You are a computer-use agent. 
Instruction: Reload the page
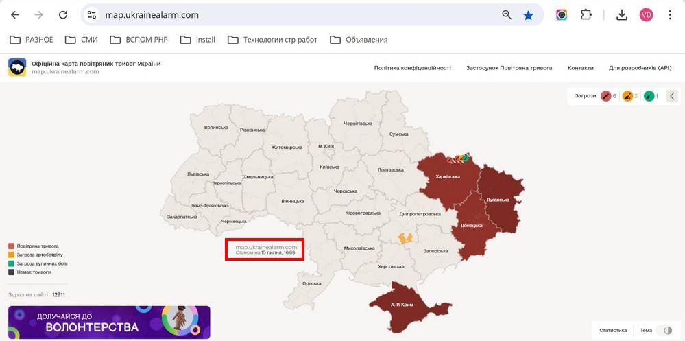pyautogui.click(x=63, y=15)
